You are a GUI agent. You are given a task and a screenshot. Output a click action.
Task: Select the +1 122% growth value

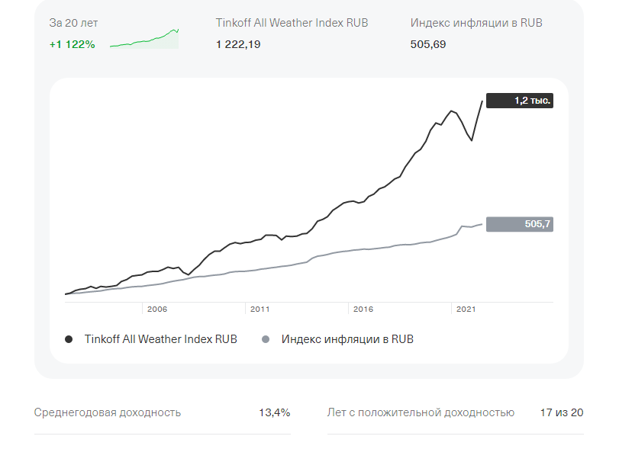73,44
